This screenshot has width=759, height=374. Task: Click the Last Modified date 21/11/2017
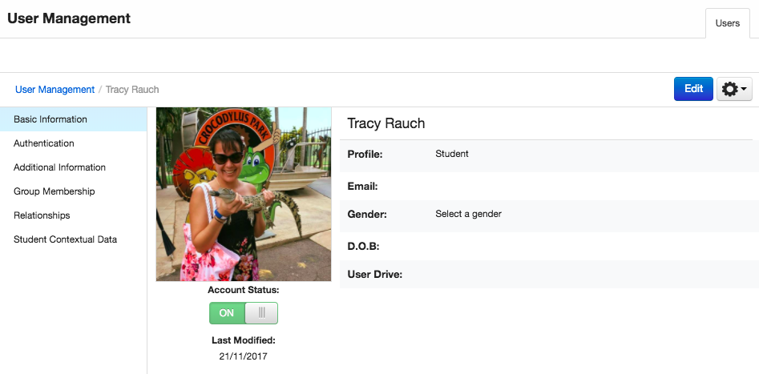[x=243, y=356]
